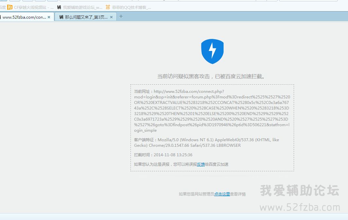
Task: Follow the 点击这里 link for site admins
Action: 222,194
